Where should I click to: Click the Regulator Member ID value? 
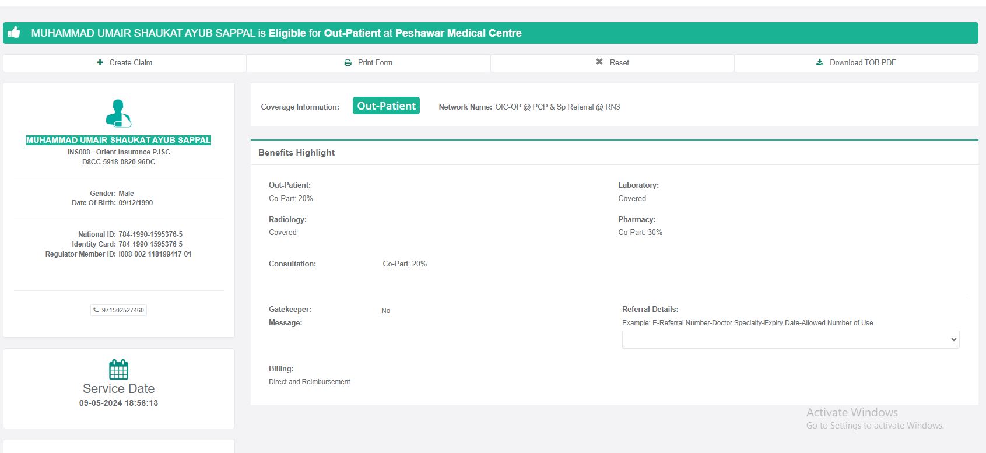pos(155,254)
